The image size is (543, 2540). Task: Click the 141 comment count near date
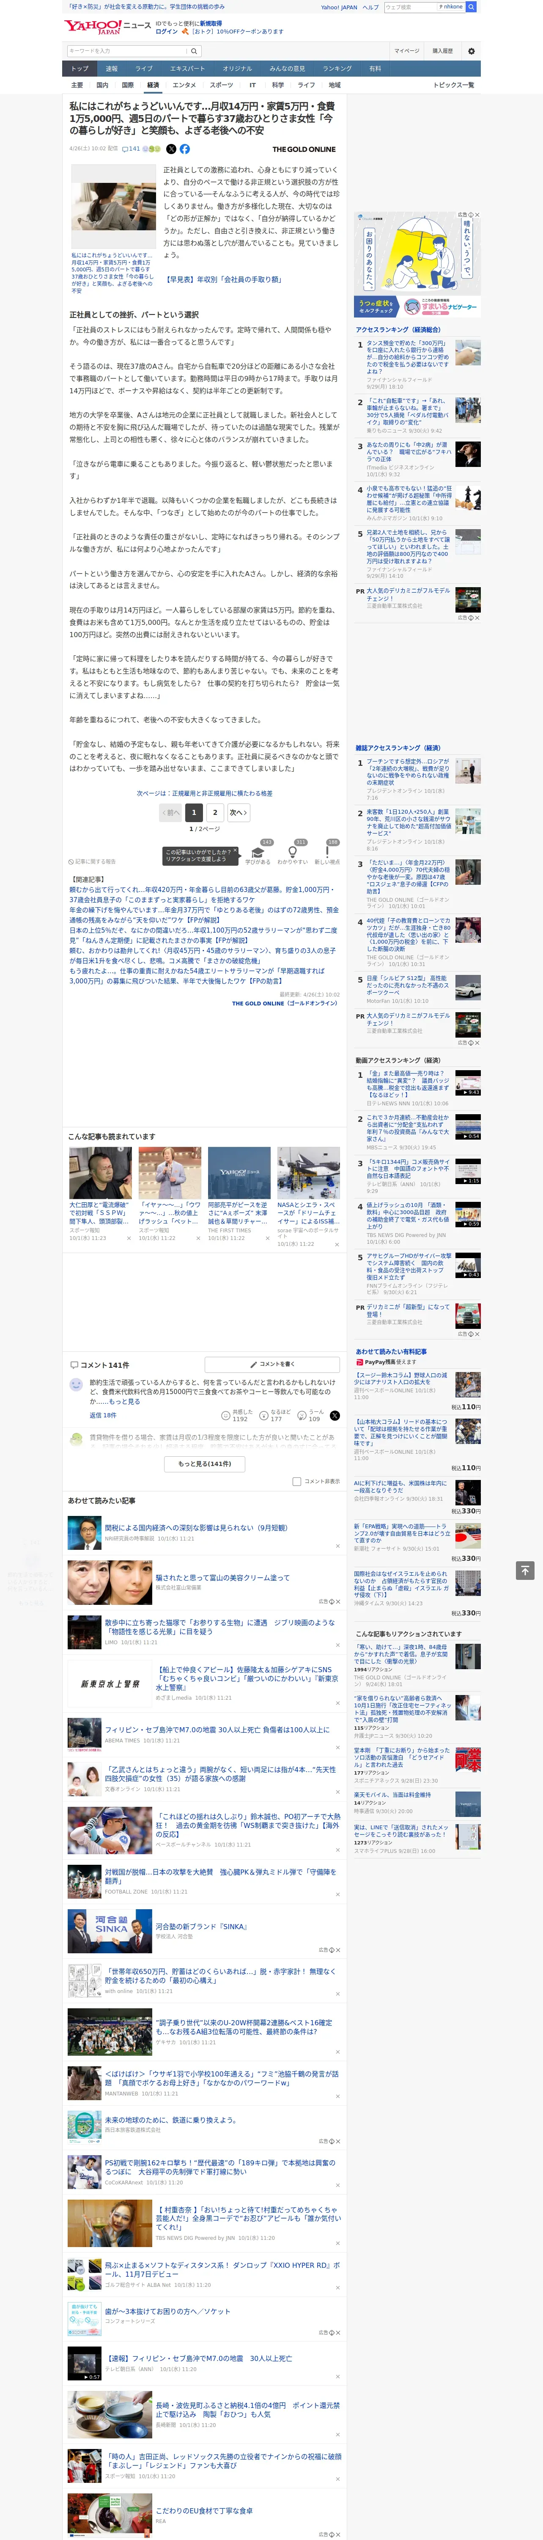coord(134,149)
